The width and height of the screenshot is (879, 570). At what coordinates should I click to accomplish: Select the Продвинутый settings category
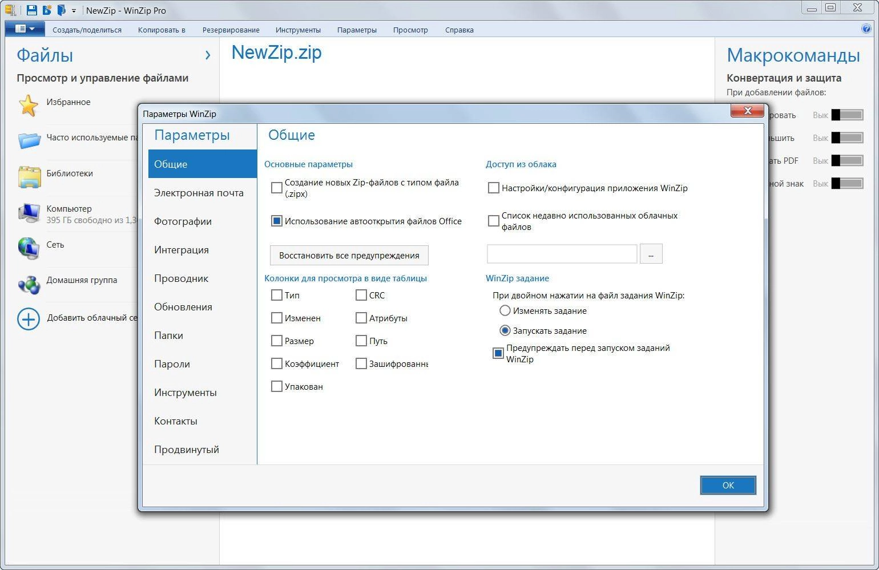click(202, 450)
